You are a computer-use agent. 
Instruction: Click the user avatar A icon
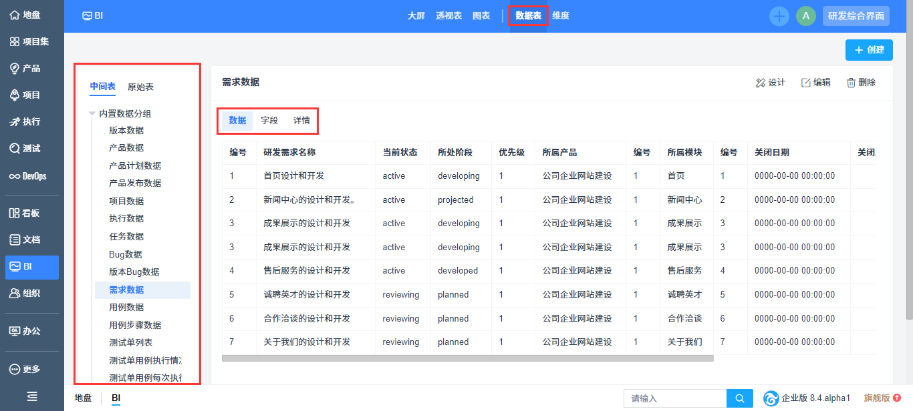pyautogui.click(x=805, y=16)
